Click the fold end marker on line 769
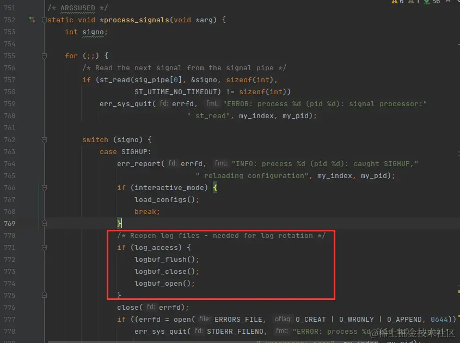The width and height of the screenshot is (460, 343). coord(44,223)
